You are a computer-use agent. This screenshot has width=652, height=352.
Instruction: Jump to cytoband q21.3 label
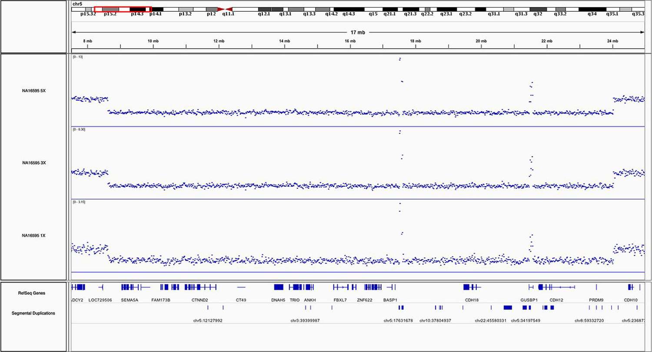410,14
